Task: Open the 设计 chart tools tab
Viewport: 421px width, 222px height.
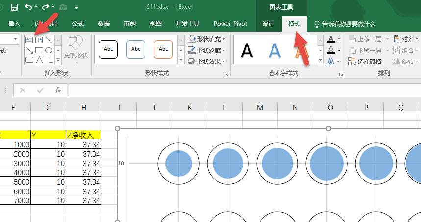Action: [x=268, y=24]
